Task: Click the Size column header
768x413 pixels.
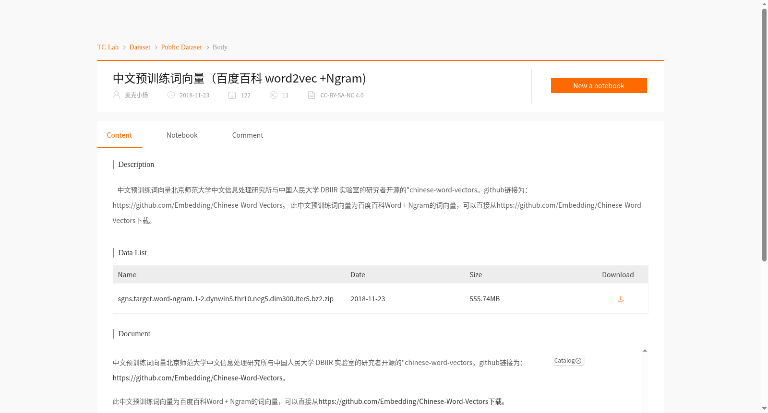Action: point(476,275)
